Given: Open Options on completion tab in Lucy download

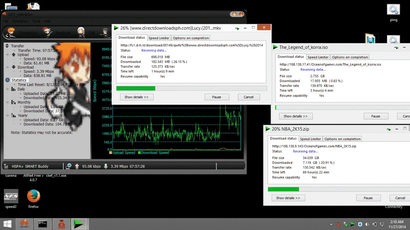Looking at the screenshot, I should tap(191, 38).
